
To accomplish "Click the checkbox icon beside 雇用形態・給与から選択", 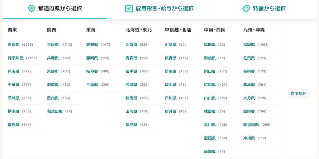I will 129,8.
